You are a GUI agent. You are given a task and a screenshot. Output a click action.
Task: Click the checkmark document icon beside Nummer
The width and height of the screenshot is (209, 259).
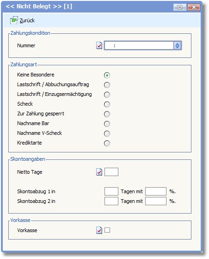(x=99, y=45)
